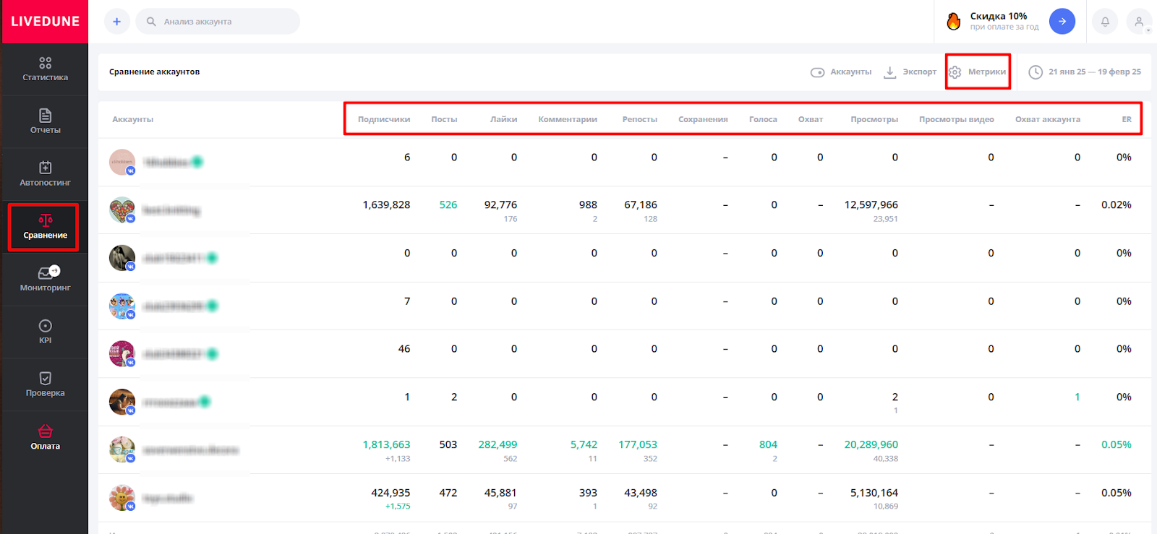Click the green 804 votes value
The height and width of the screenshot is (534, 1157).
[x=768, y=445]
